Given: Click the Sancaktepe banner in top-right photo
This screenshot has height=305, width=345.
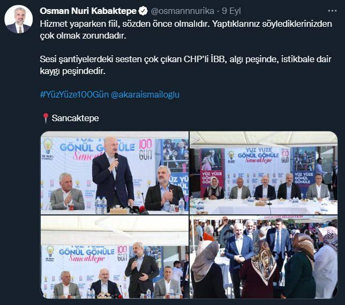Looking at the screenshot, I should tap(258, 155).
